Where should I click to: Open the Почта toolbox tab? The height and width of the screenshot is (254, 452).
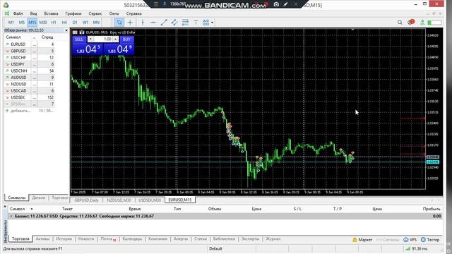[108, 239]
